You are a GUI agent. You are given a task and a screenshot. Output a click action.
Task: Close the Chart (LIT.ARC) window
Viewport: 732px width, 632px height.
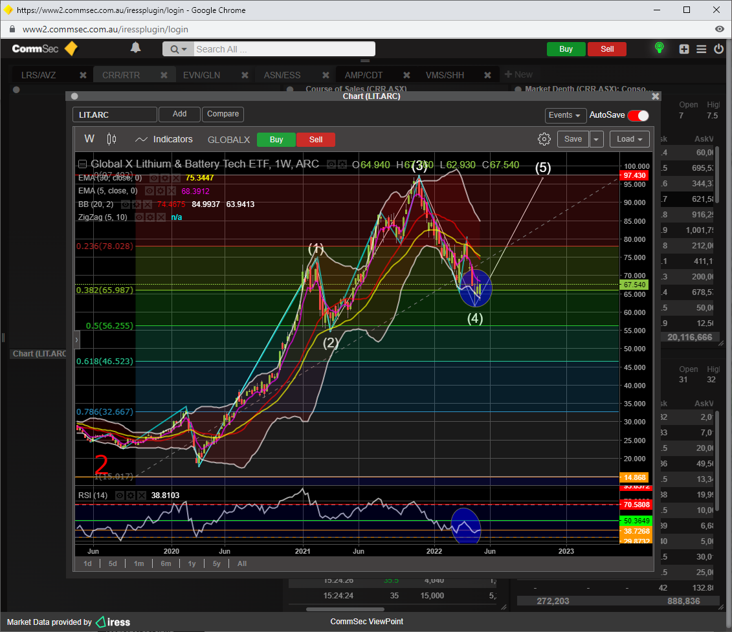point(656,96)
